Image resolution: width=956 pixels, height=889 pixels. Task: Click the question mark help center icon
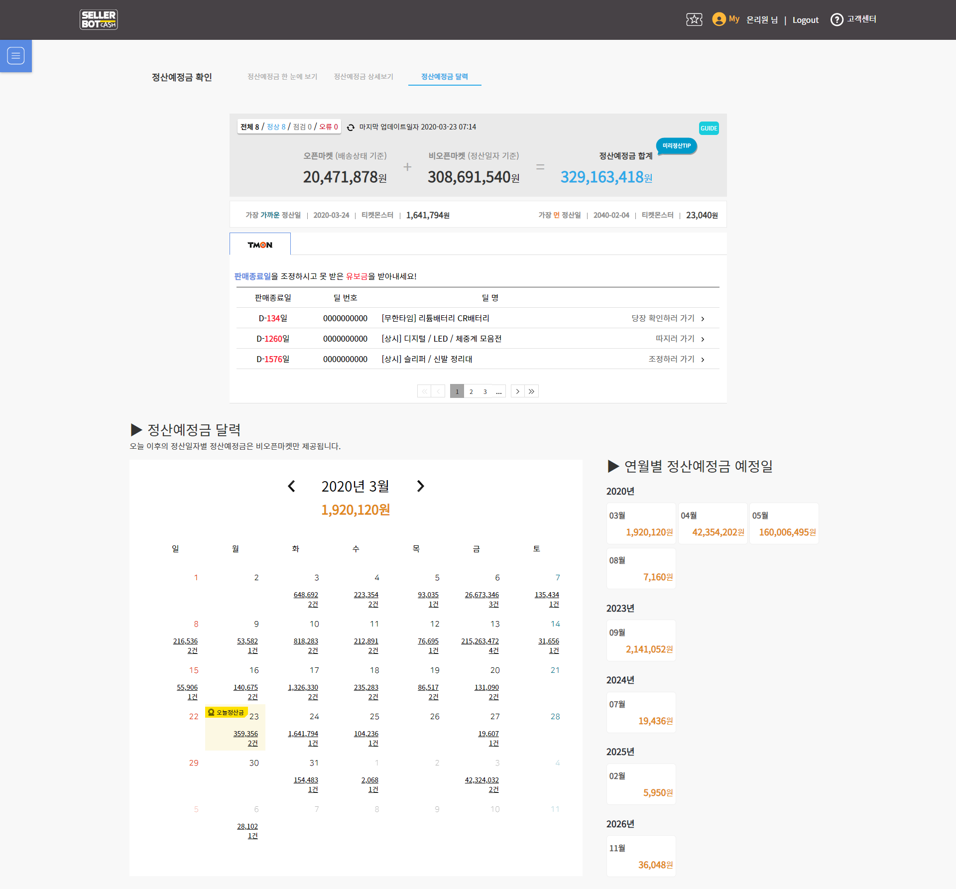tap(837, 19)
